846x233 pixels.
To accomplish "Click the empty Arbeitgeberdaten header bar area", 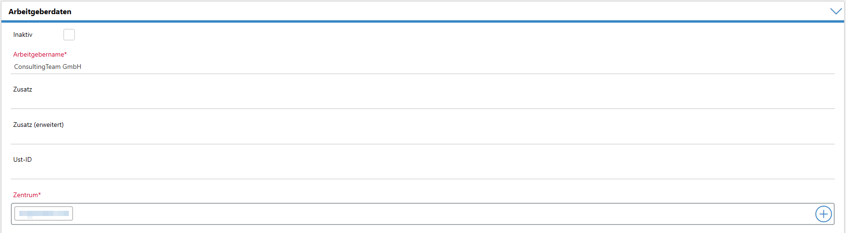I will 448,11.
